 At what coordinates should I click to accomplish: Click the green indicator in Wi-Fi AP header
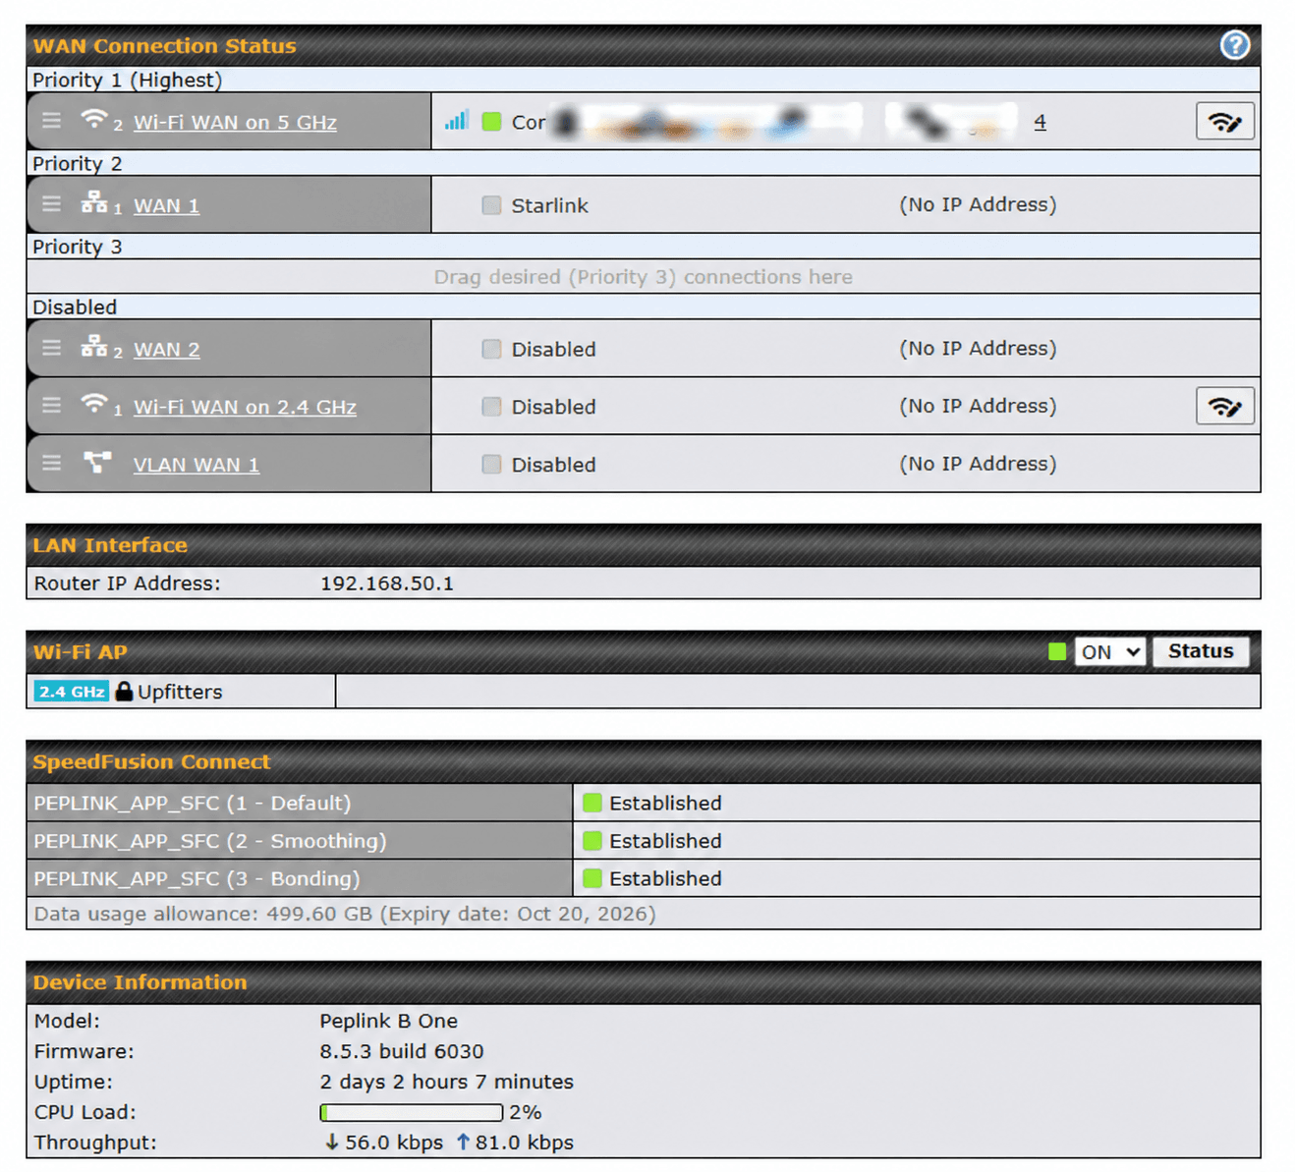[1057, 651]
